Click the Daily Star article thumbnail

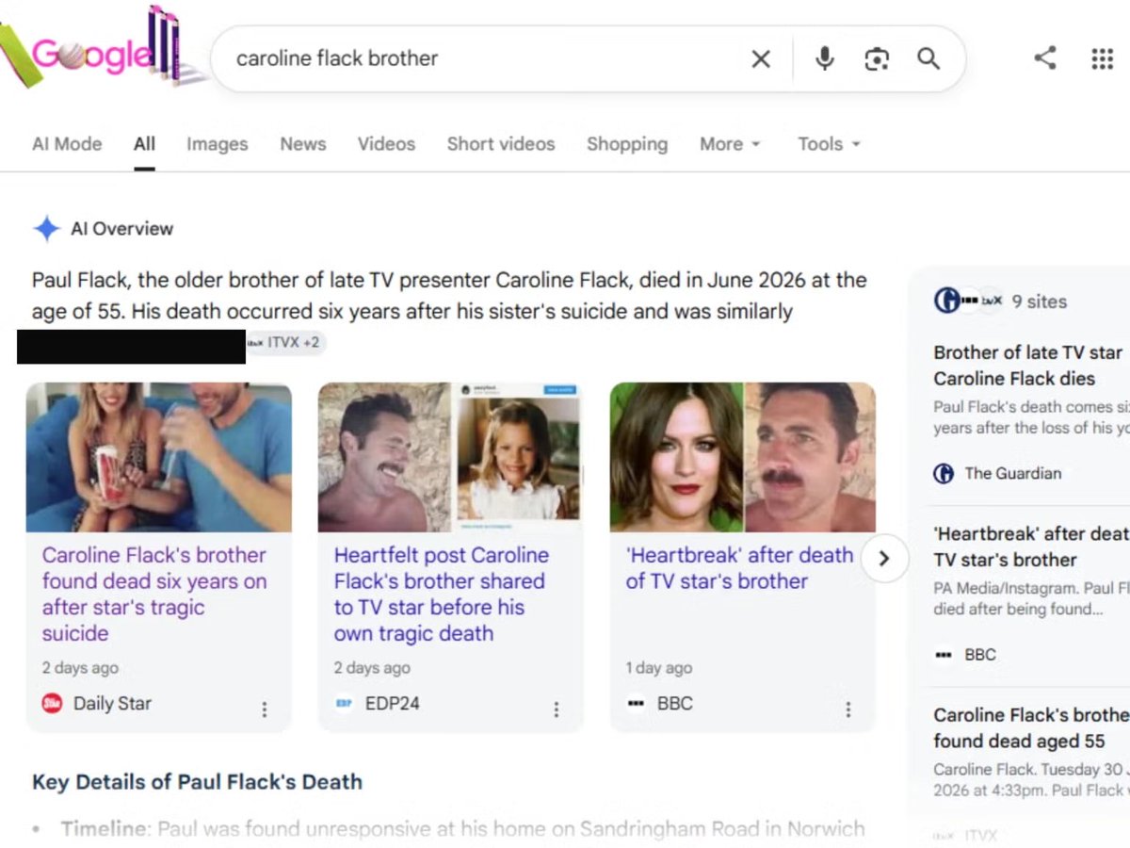point(159,457)
